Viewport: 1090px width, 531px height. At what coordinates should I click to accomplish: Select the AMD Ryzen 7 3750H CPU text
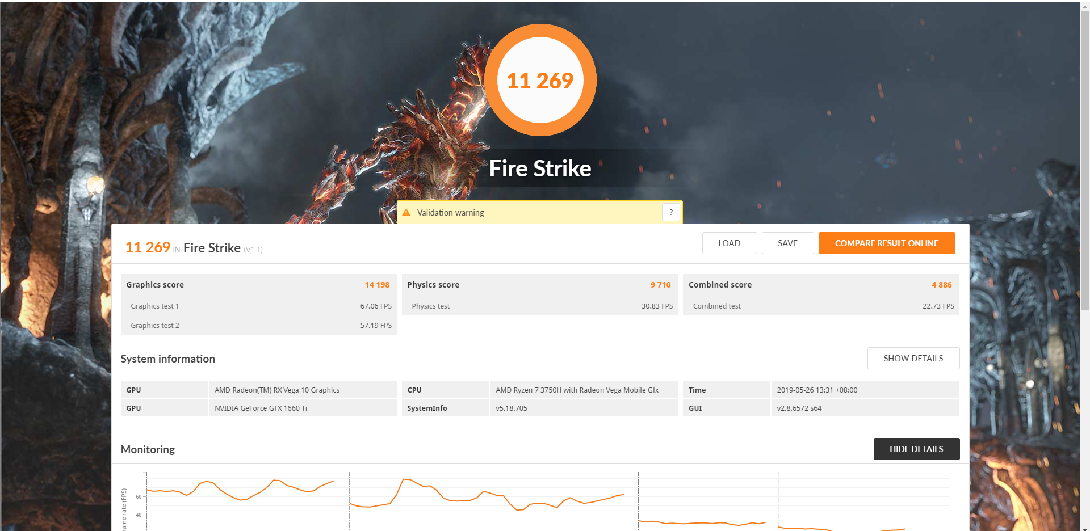(577, 390)
